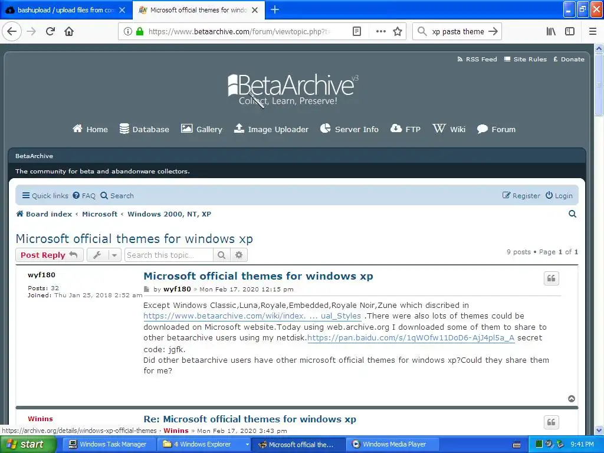Image resolution: width=604 pixels, height=453 pixels.
Task: Show sidebars icon in toolbar
Action: point(570,31)
